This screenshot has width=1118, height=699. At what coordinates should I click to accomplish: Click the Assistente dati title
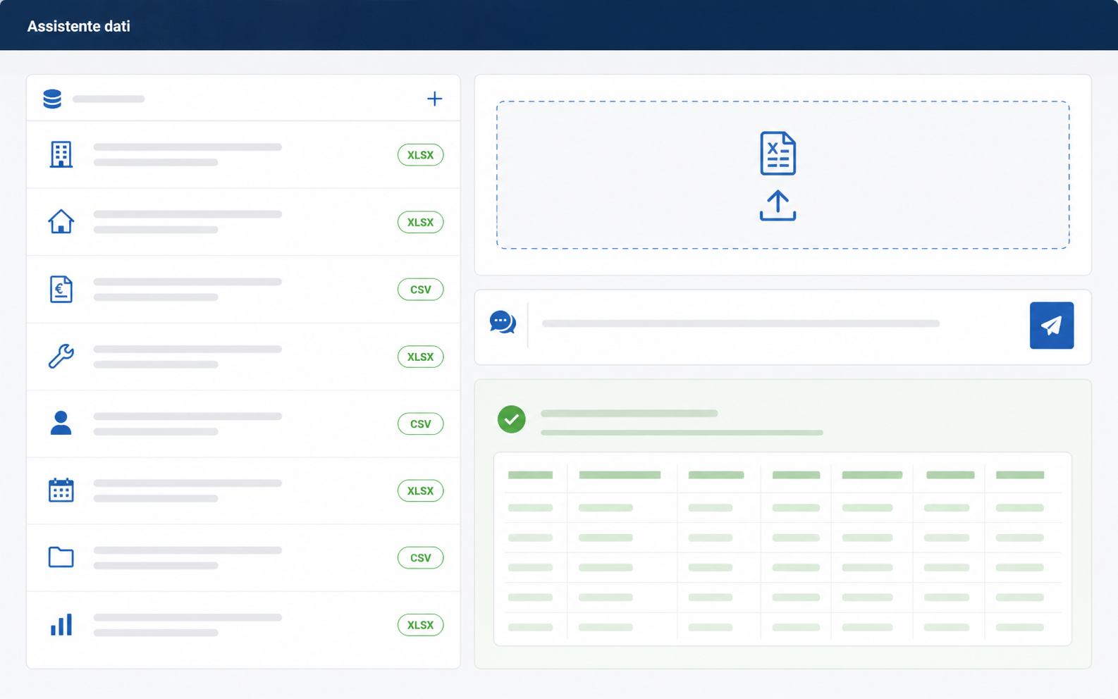78,26
